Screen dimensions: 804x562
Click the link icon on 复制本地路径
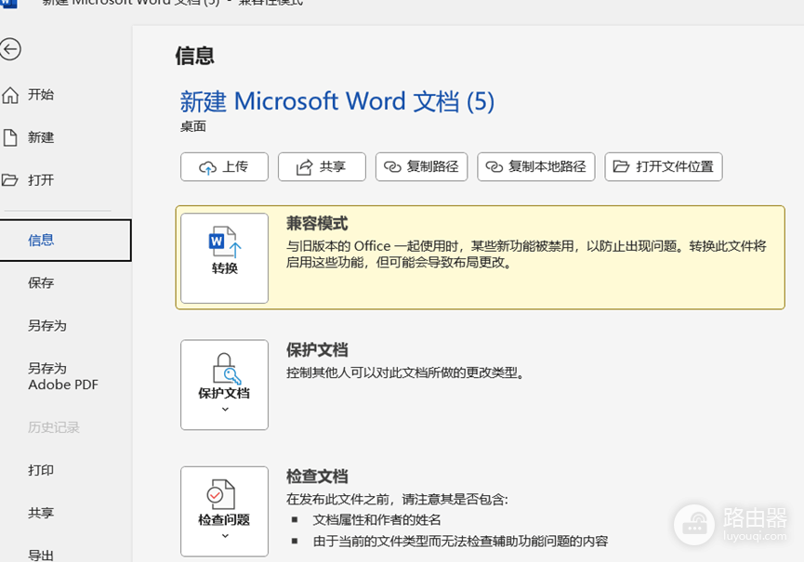click(x=494, y=167)
